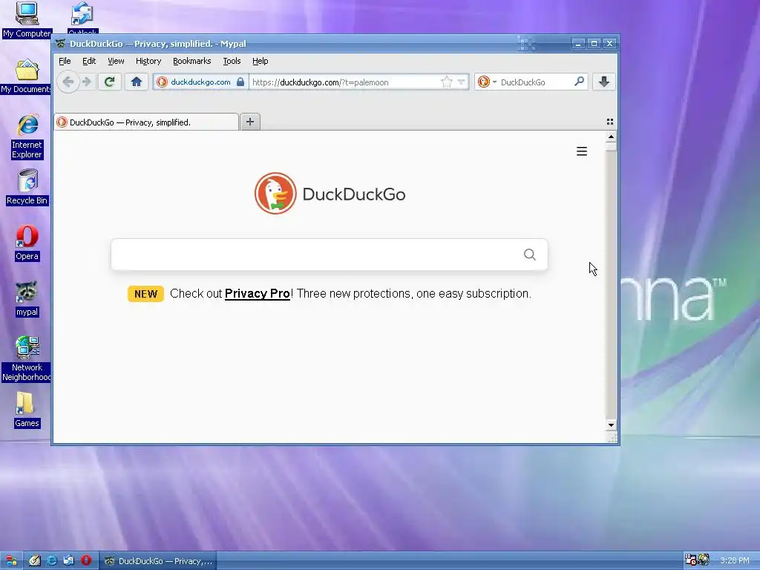Viewport: 760px width, 570px height.
Task: Minimize the Mypal window
Action: pyautogui.click(x=578, y=44)
